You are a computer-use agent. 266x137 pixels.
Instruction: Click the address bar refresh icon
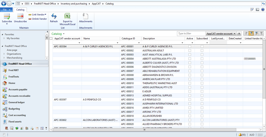[x=264, y=4]
